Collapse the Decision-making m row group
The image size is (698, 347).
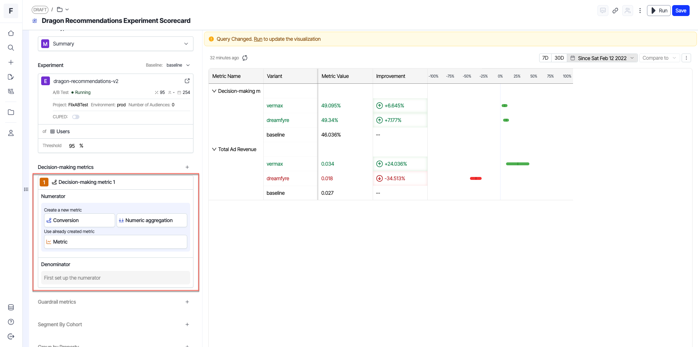click(x=214, y=91)
